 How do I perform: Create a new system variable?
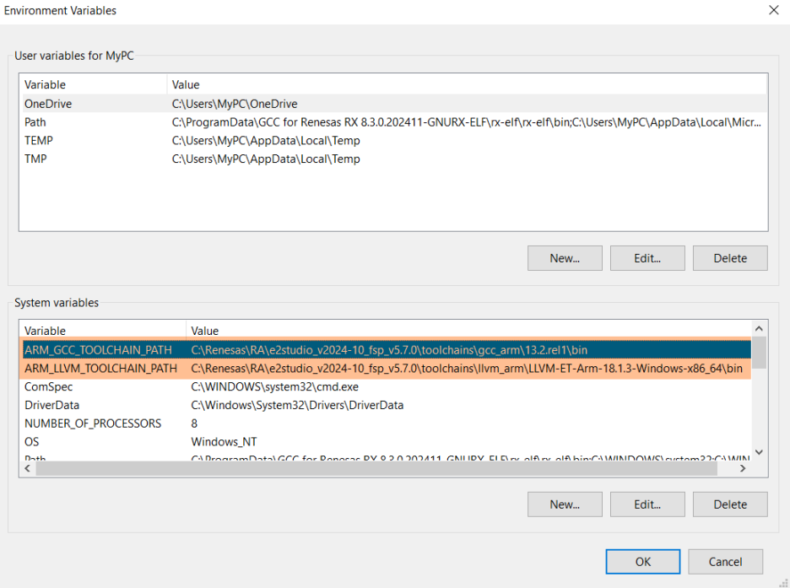[x=564, y=504]
